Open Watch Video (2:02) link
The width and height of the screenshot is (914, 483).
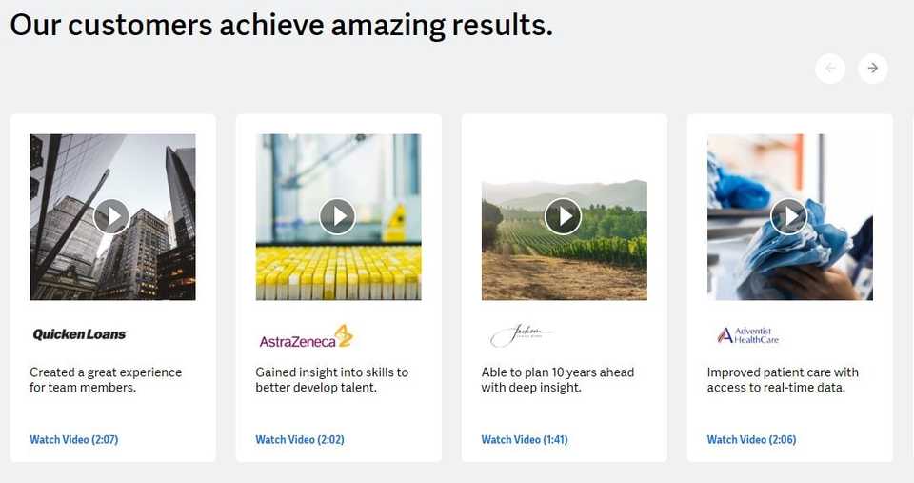(x=300, y=440)
